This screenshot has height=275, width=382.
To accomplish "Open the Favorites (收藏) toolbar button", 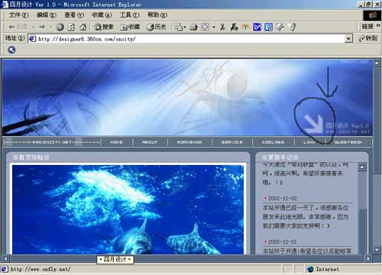I will coord(130,27).
